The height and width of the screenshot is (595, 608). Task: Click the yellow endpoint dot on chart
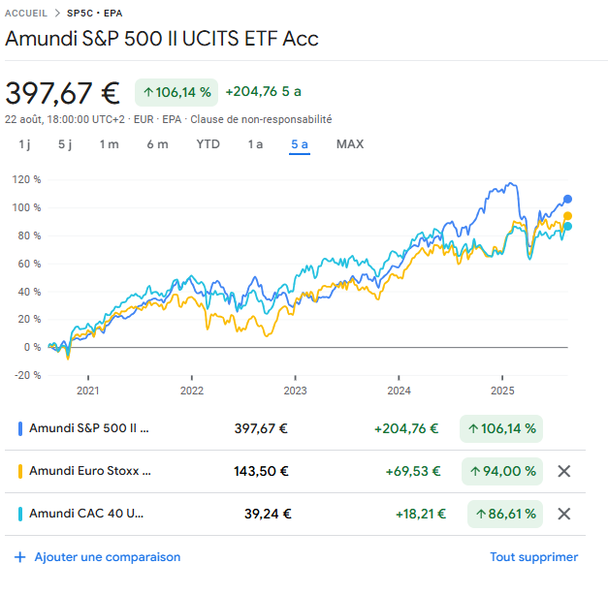567,216
